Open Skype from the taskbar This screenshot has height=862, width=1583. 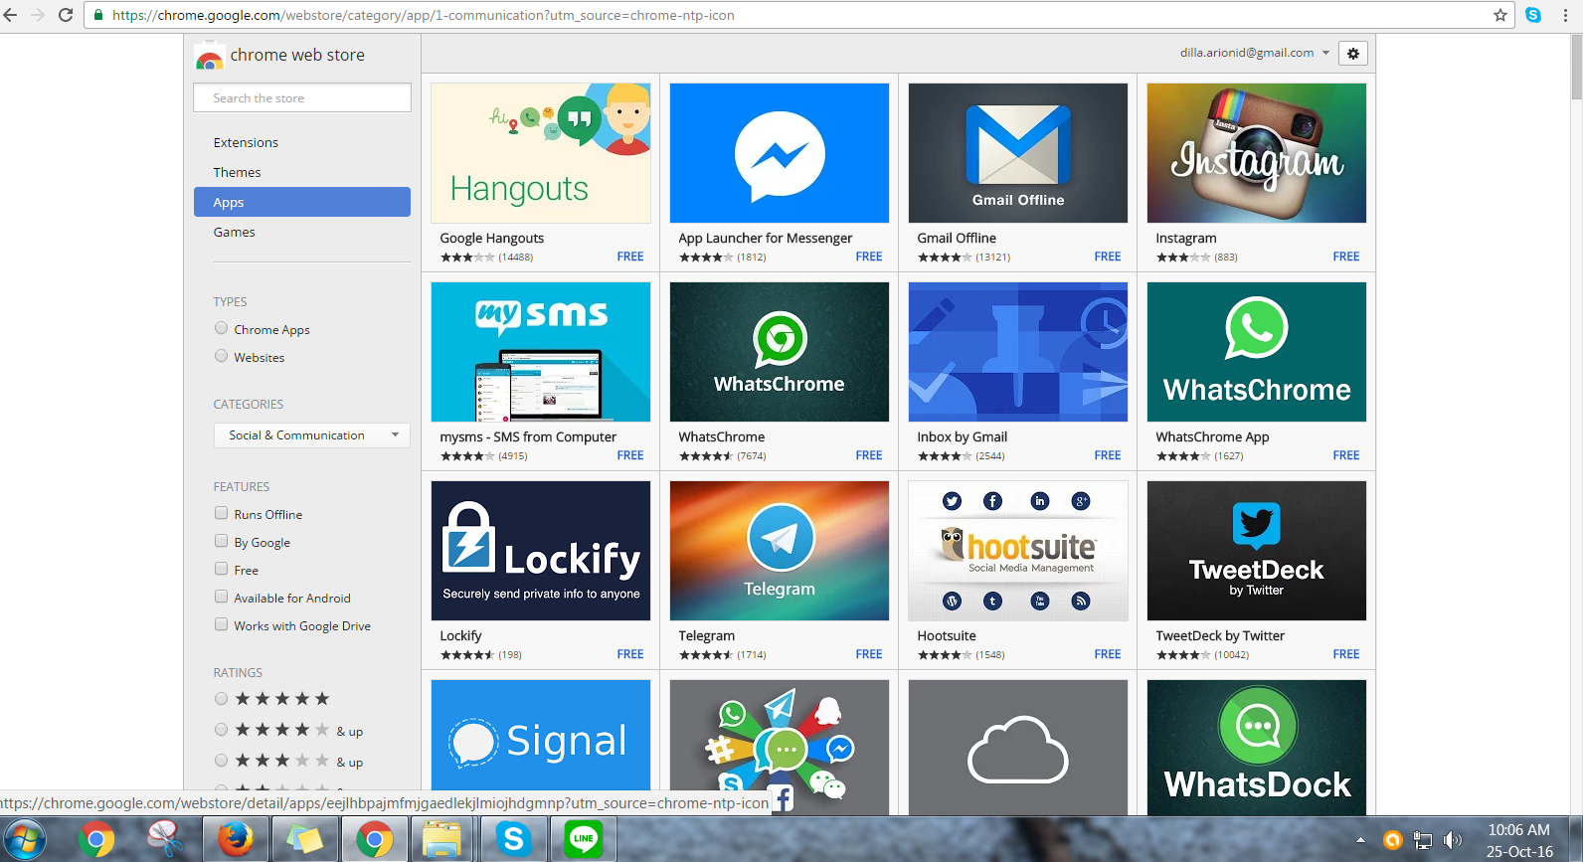coord(513,840)
